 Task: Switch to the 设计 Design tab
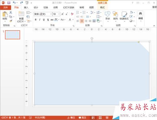[36, 7]
